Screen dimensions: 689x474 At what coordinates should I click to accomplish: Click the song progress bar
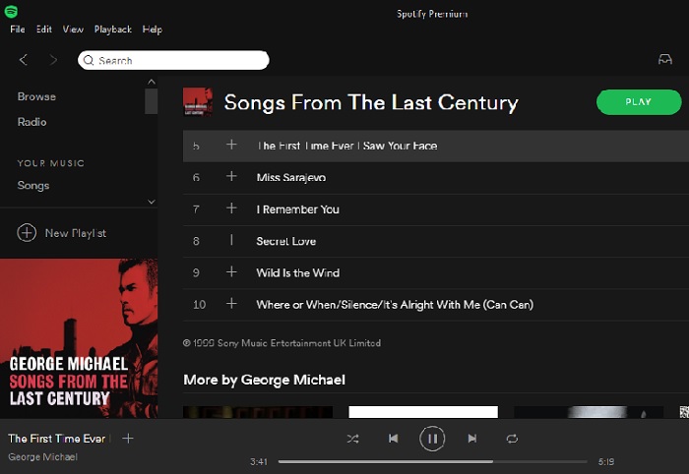click(432, 461)
